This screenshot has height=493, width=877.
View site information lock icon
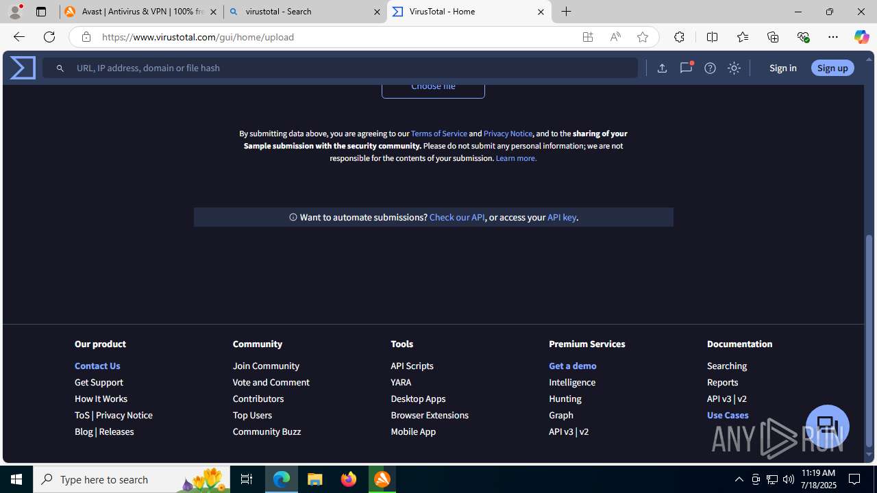(x=86, y=37)
